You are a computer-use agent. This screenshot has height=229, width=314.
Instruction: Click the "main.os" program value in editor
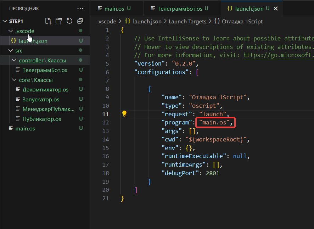[x=215, y=123]
